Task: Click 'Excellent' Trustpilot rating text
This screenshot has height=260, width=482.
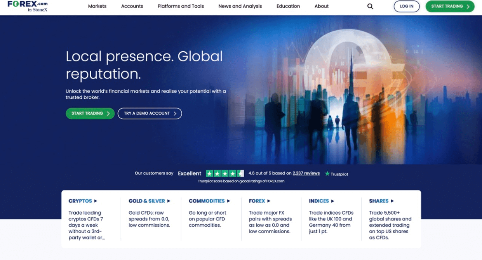Action: coord(190,173)
